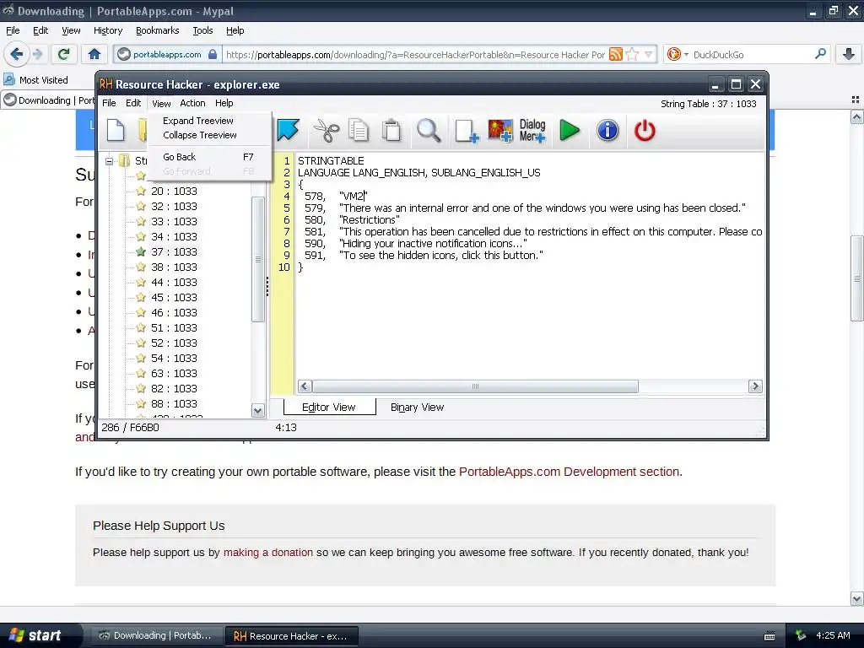864x648 pixels.
Task: Click the tree/editor splitter grip dots
Action: pyautogui.click(x=267, y=287)
